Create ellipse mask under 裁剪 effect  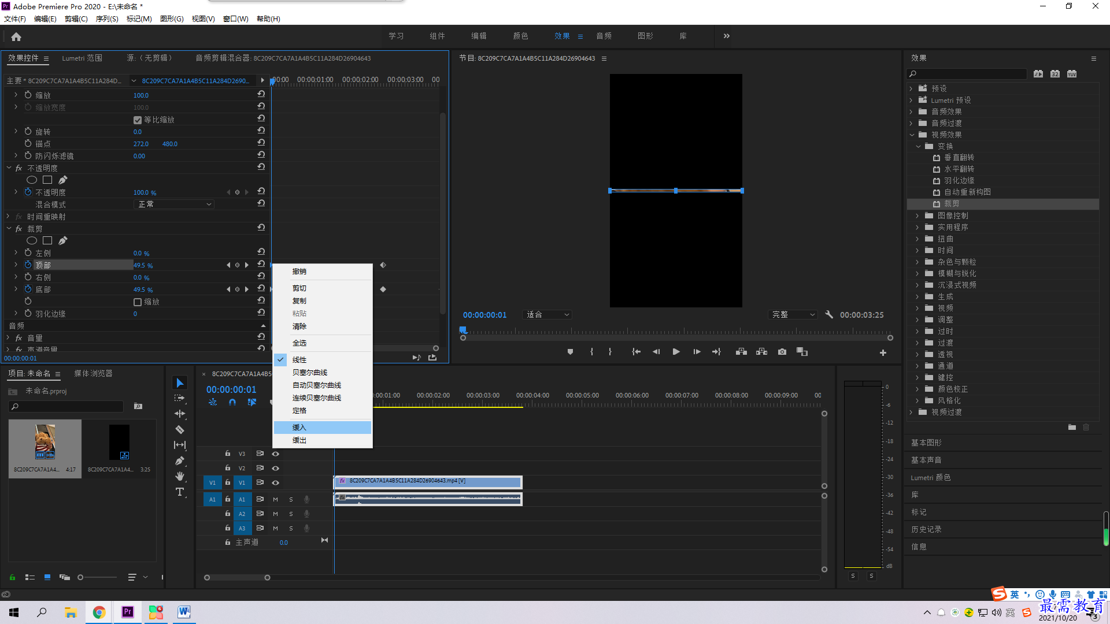click(x=32, y=240)
